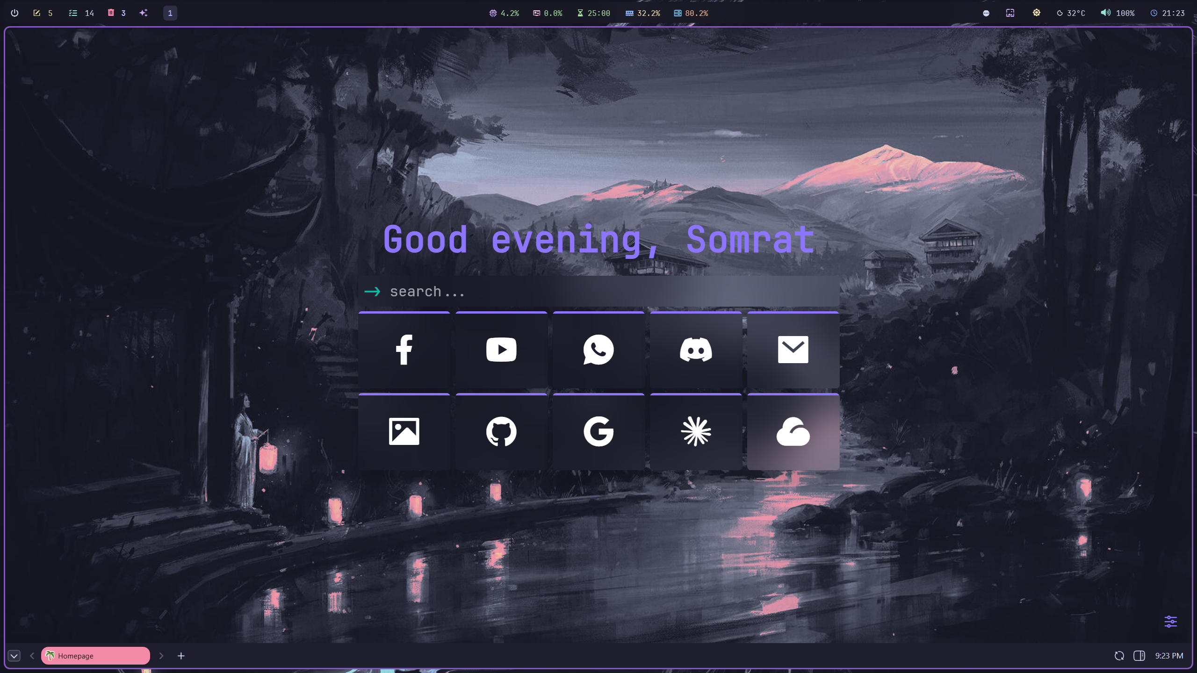The height and width of the screenshot is (673, 1197).
Task: Open the GitHub shortcut tile
Action: click(x=501, y=431)
